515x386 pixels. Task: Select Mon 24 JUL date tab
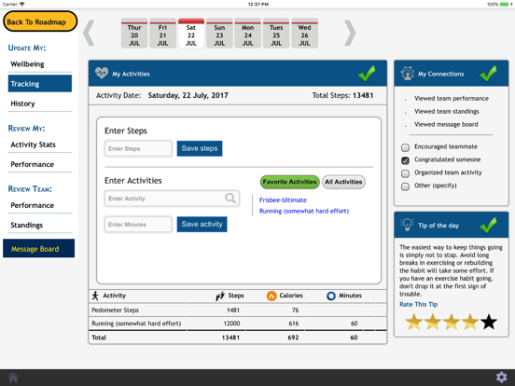247,34
